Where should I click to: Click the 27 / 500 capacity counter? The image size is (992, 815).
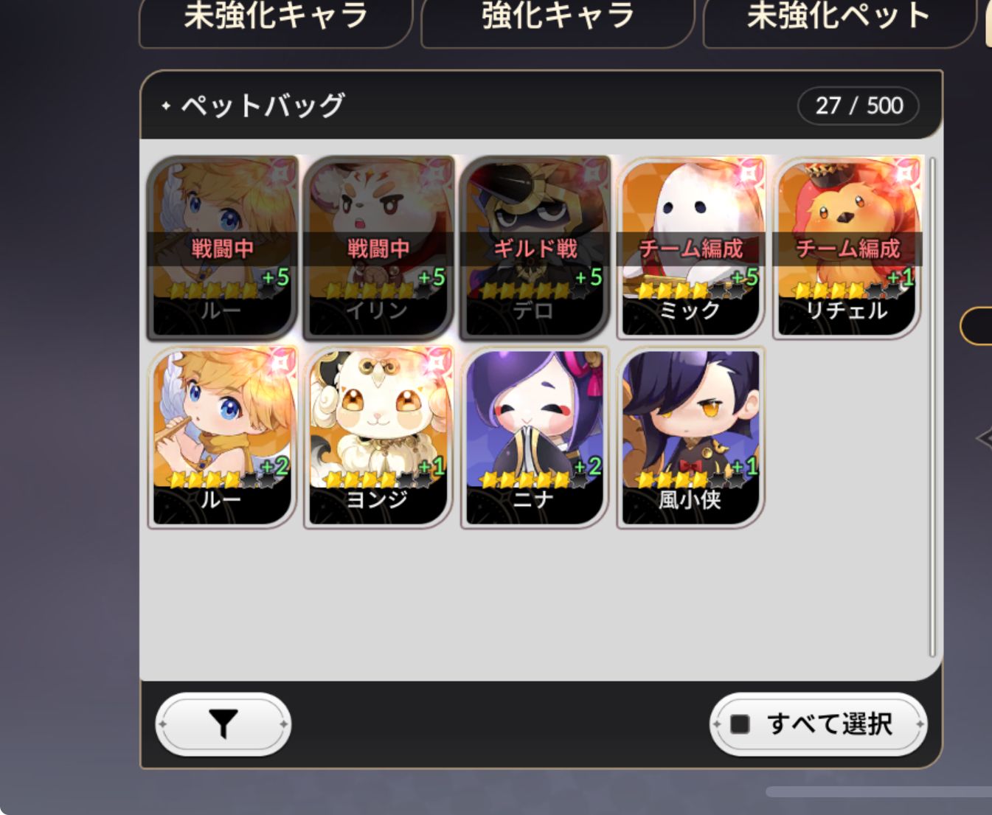click(x=859, y=105)
